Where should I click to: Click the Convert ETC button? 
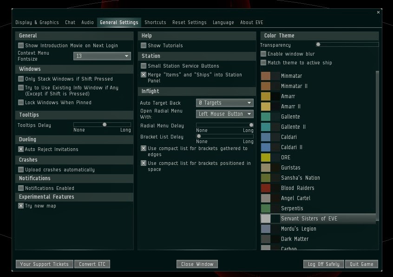(x=92, y=264)
